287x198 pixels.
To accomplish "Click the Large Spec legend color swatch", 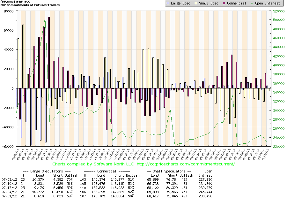I will point(168,3).
